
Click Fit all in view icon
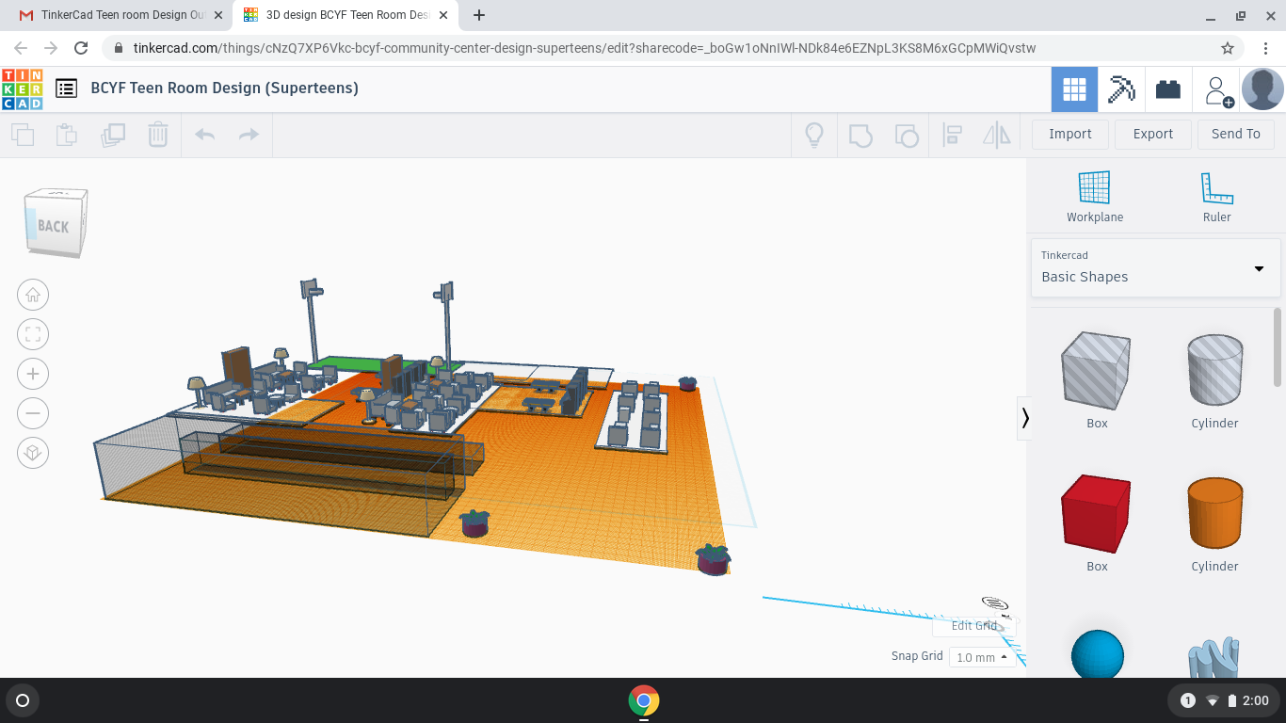click(33, 334)
